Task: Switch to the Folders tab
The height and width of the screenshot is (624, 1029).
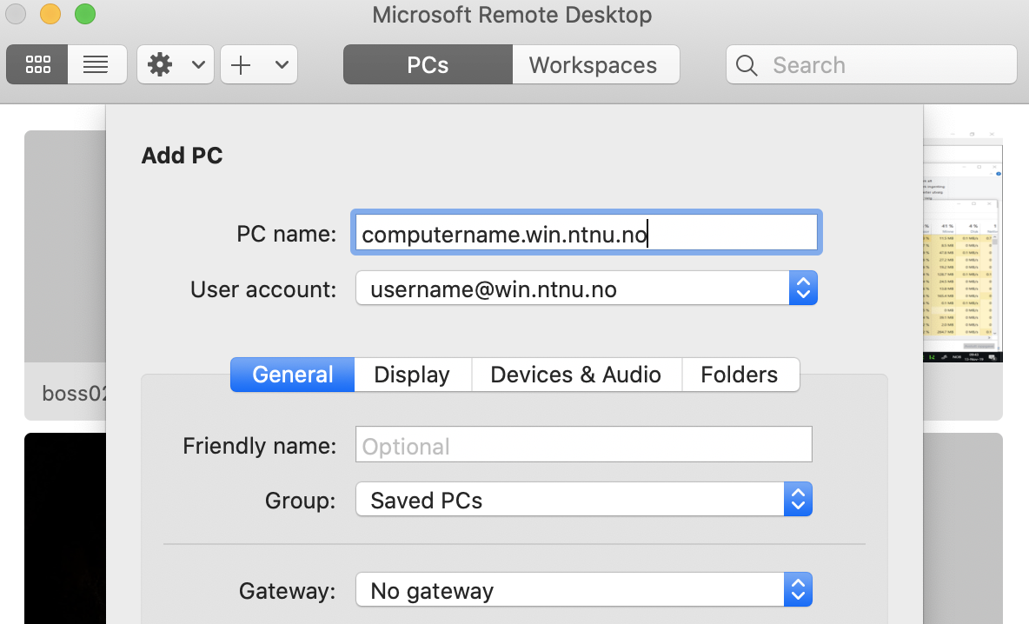Action: 741,374
